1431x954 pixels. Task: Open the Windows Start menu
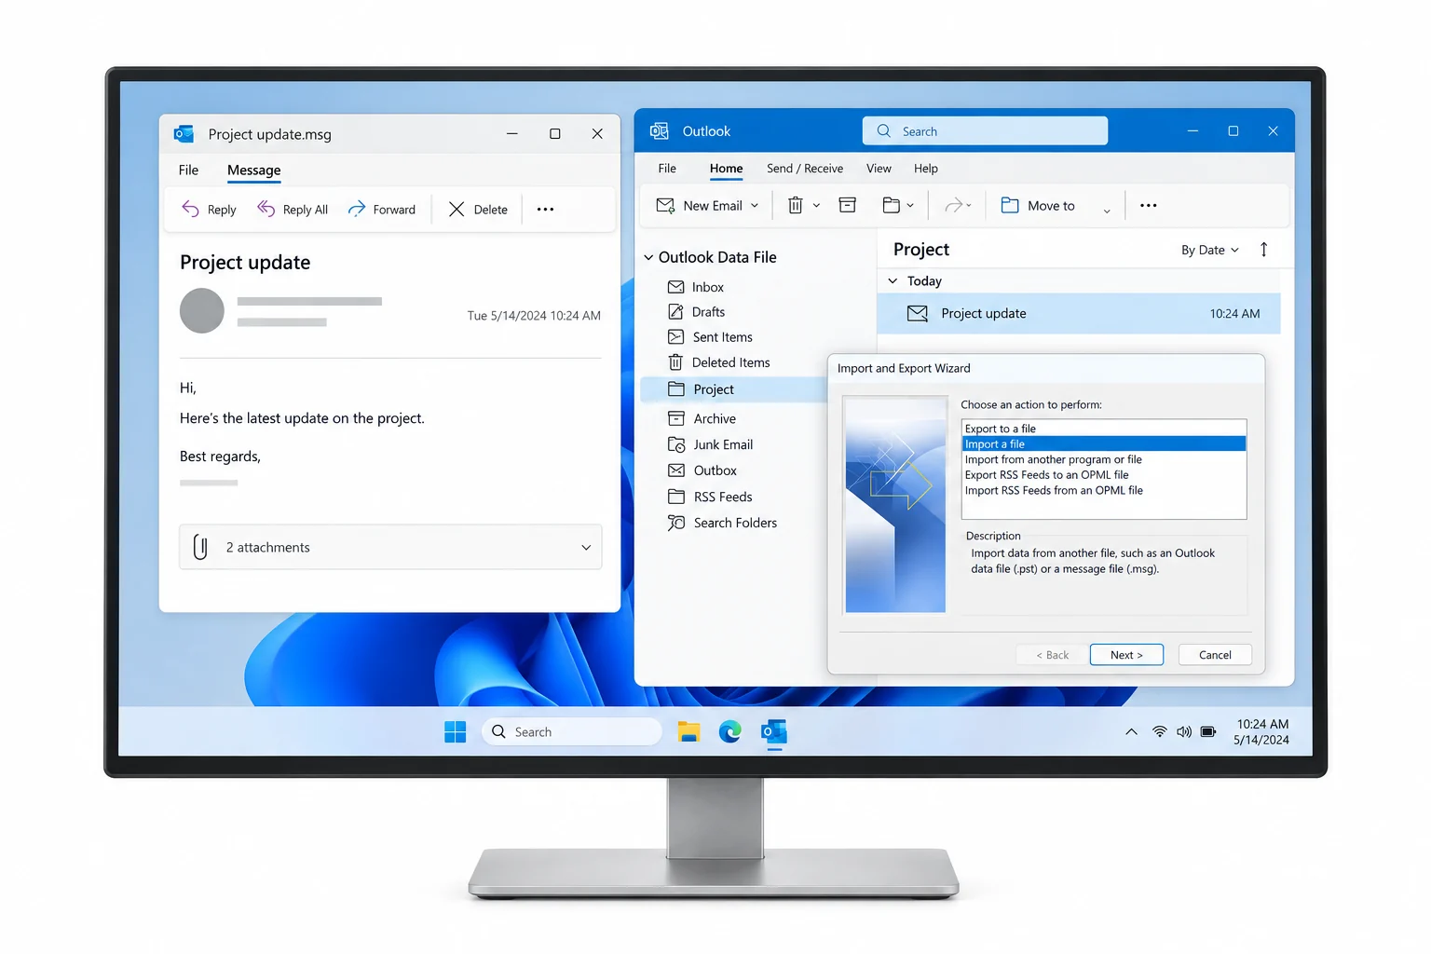[x=456, y=732]
